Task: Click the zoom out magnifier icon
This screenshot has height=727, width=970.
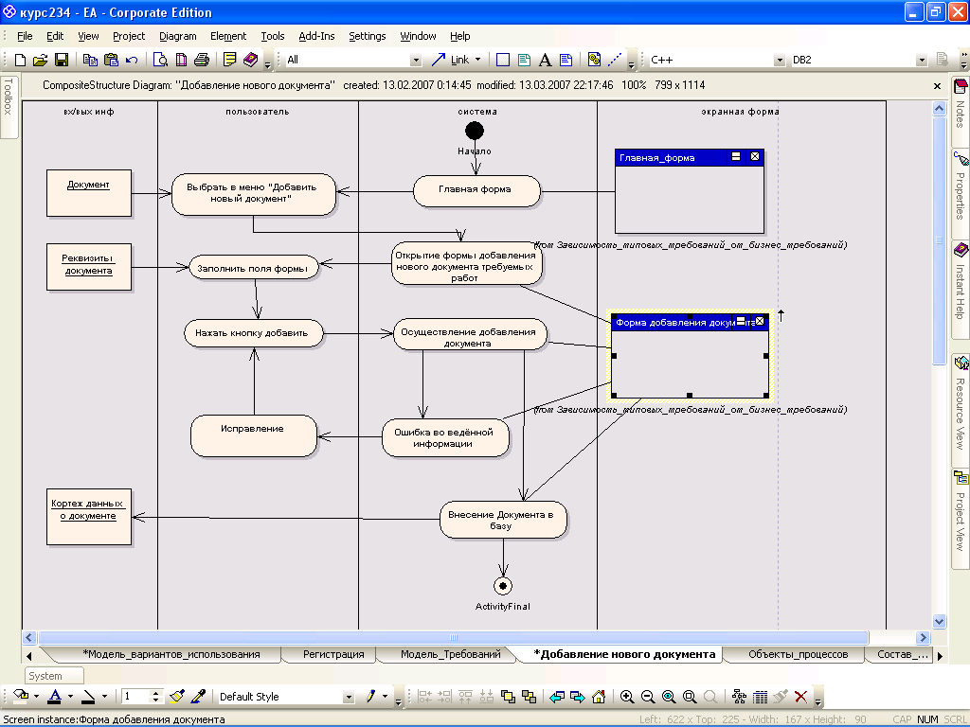Action: pyautogui.click(x=648, y=697)
